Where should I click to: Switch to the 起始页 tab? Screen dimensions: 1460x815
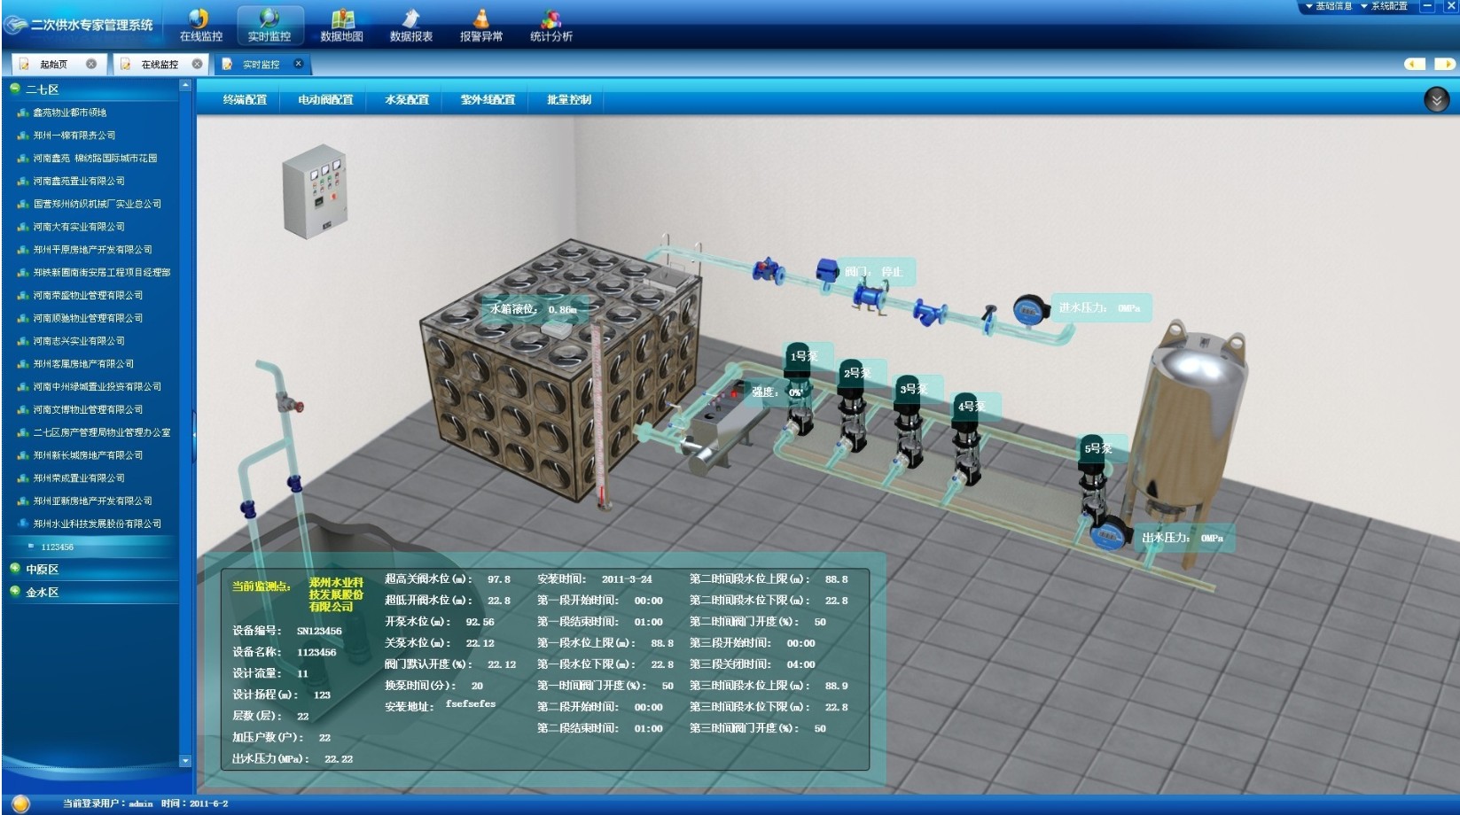[53, 65]
